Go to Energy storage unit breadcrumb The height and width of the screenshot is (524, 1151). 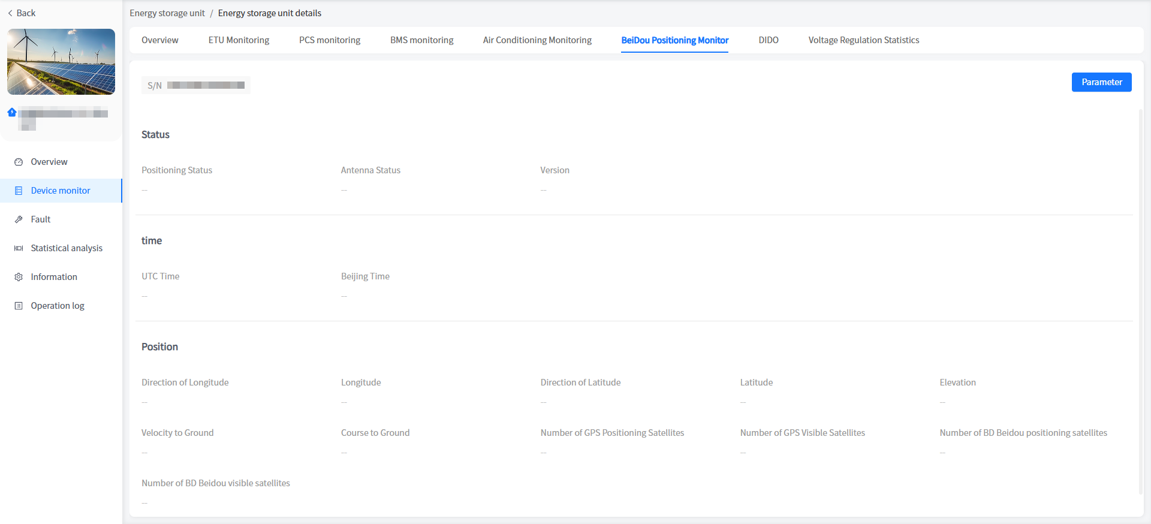[167, 13]
